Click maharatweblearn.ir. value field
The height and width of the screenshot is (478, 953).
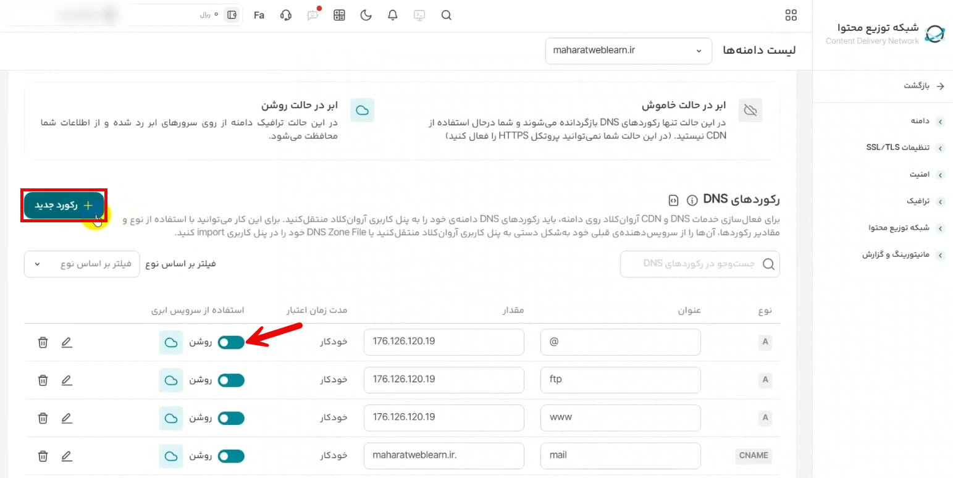click(444, 456)
